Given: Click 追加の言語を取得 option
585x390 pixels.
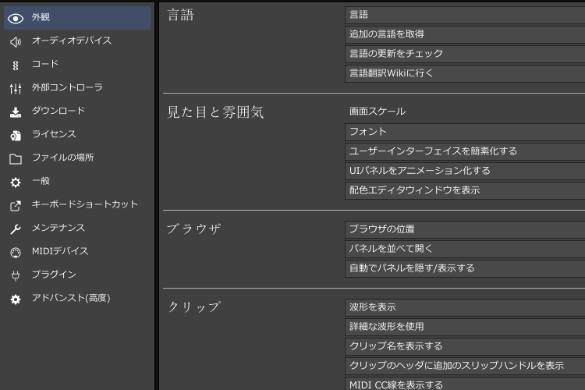Looking at the screenshot, I should point(464,34).
